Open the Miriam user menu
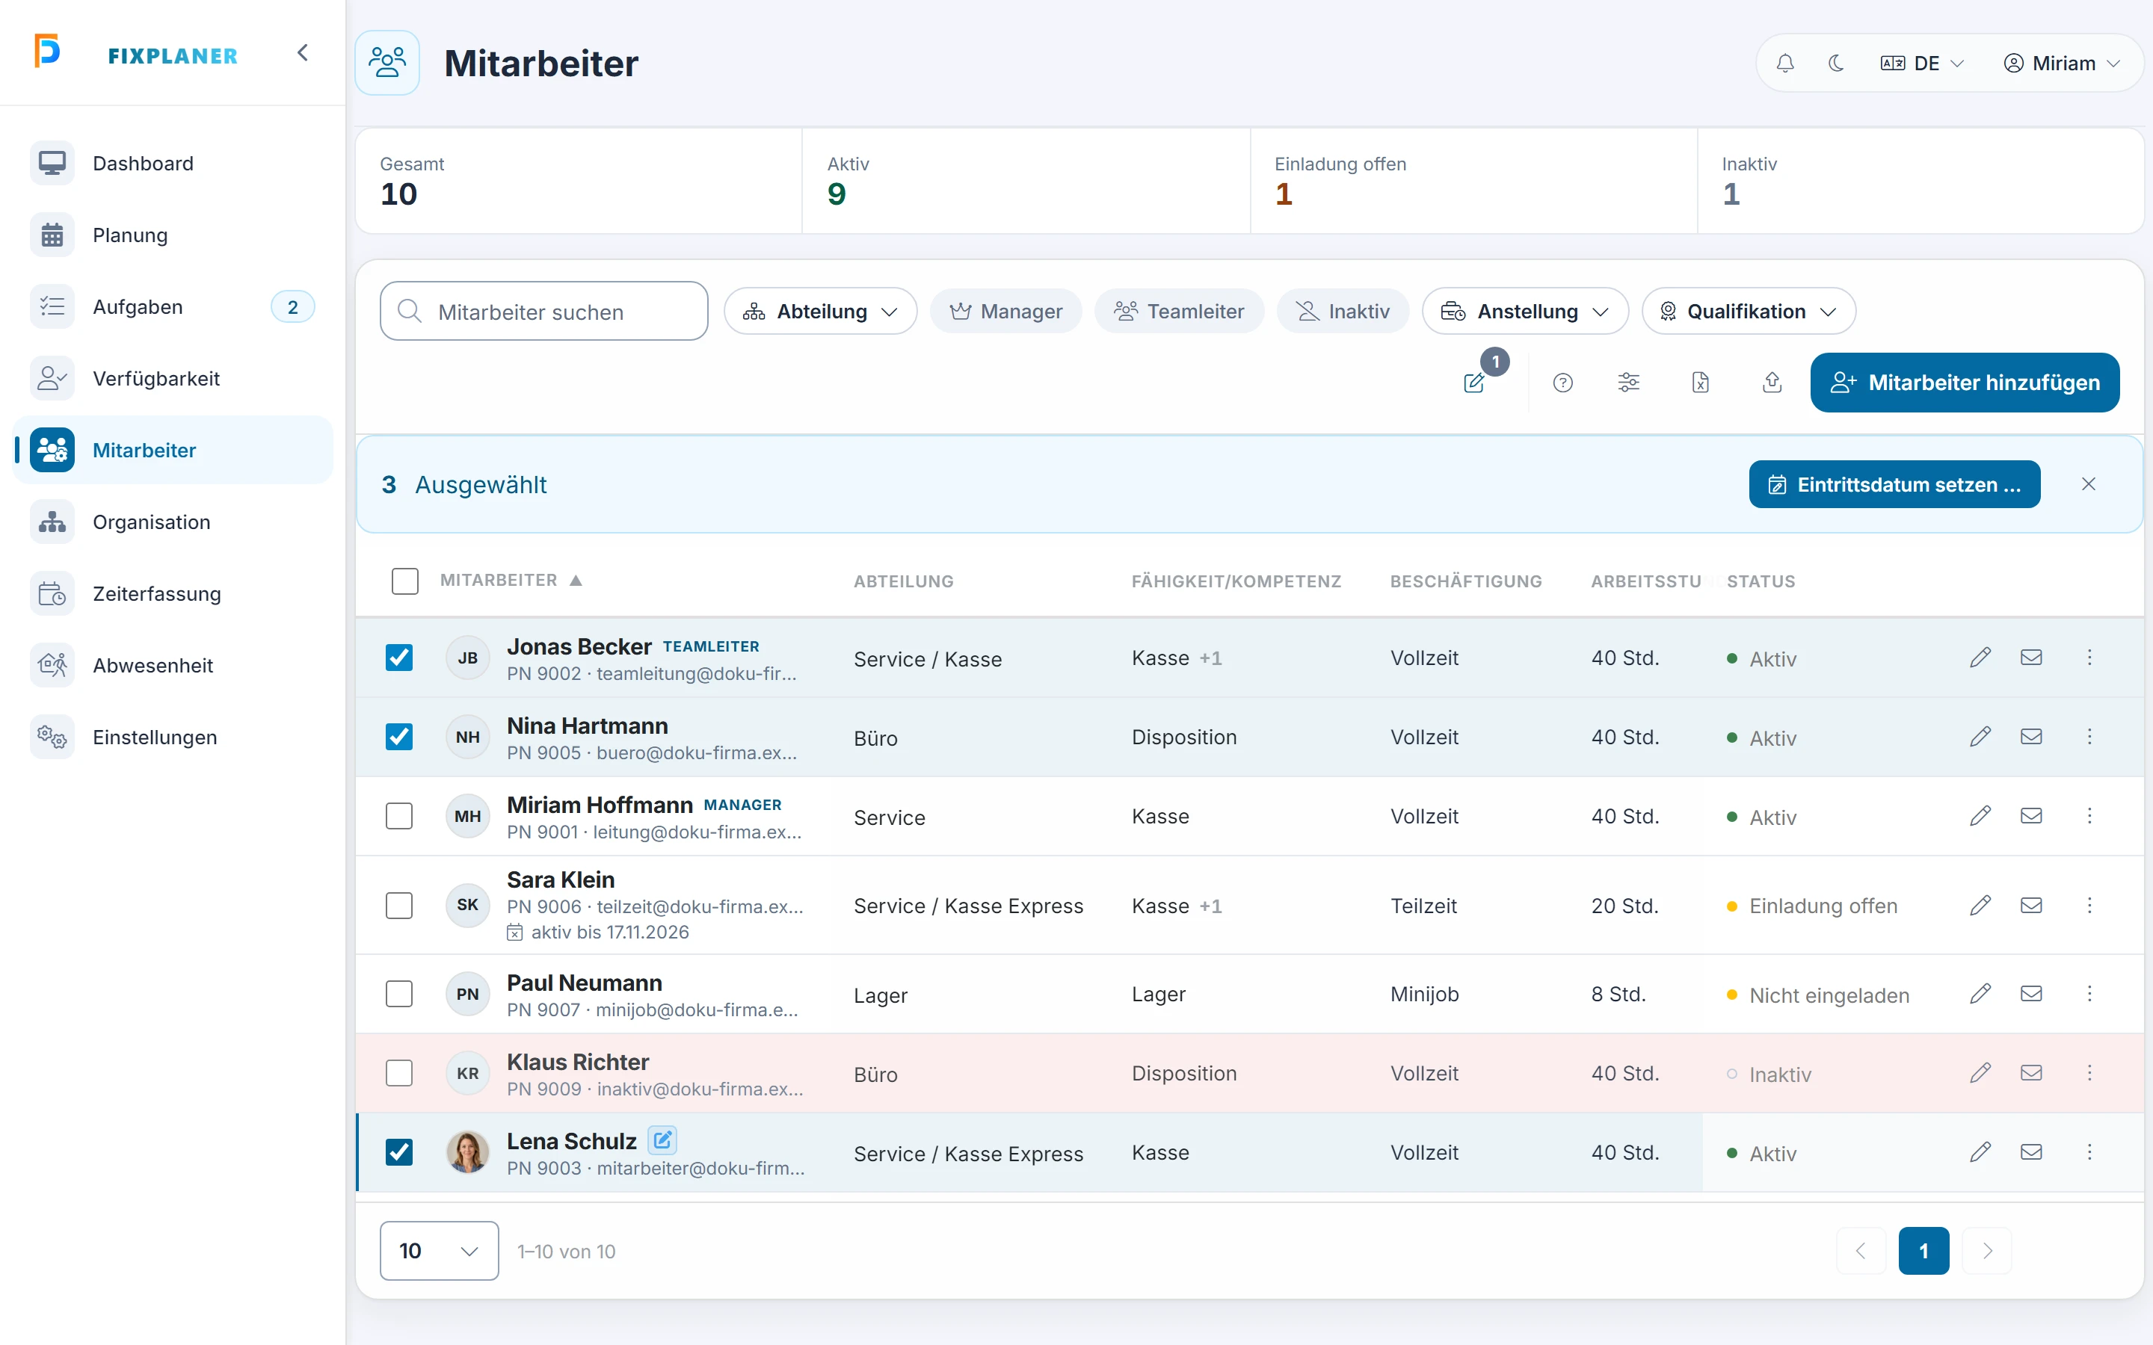Viewport: 2153px width, 1345px height. click(x=2061, y=64)
